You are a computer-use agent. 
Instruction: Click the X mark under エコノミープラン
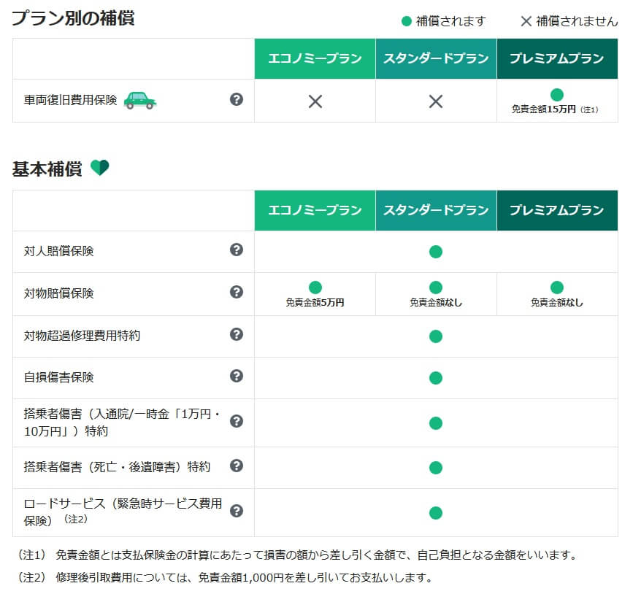point(315,101)
